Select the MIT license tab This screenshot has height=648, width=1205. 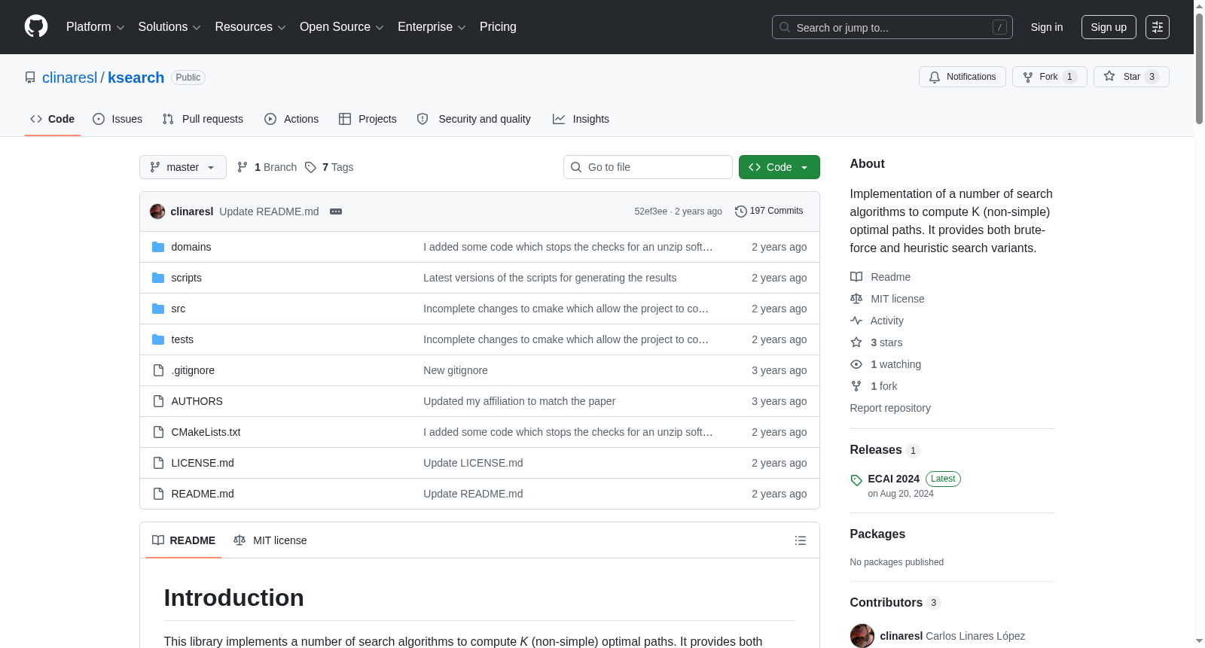pos(270,540)
